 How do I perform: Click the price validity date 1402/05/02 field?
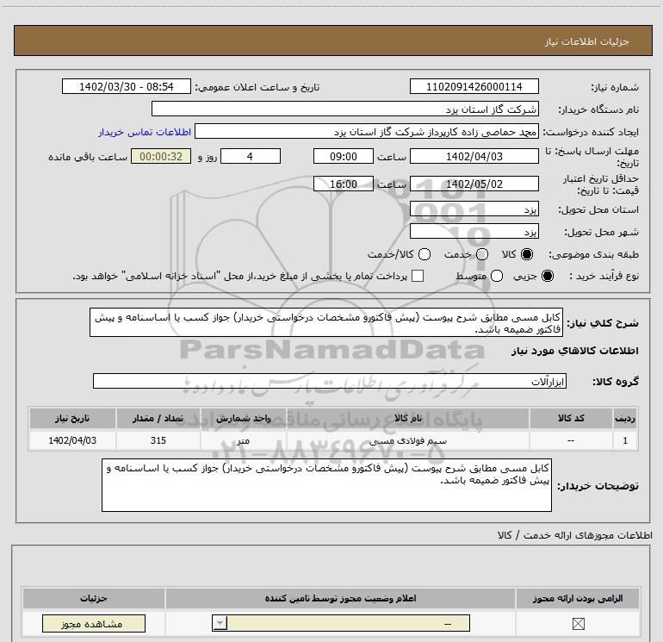474,184
